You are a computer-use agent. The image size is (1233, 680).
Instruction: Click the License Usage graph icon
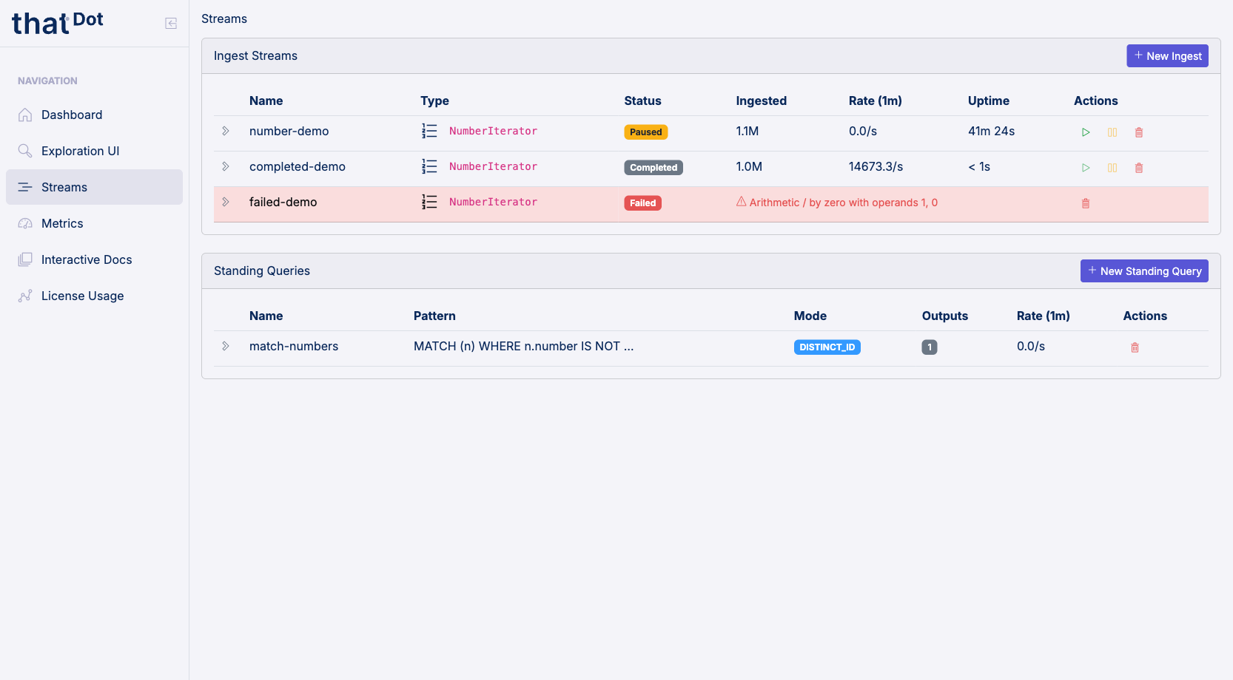coord(25,296)
